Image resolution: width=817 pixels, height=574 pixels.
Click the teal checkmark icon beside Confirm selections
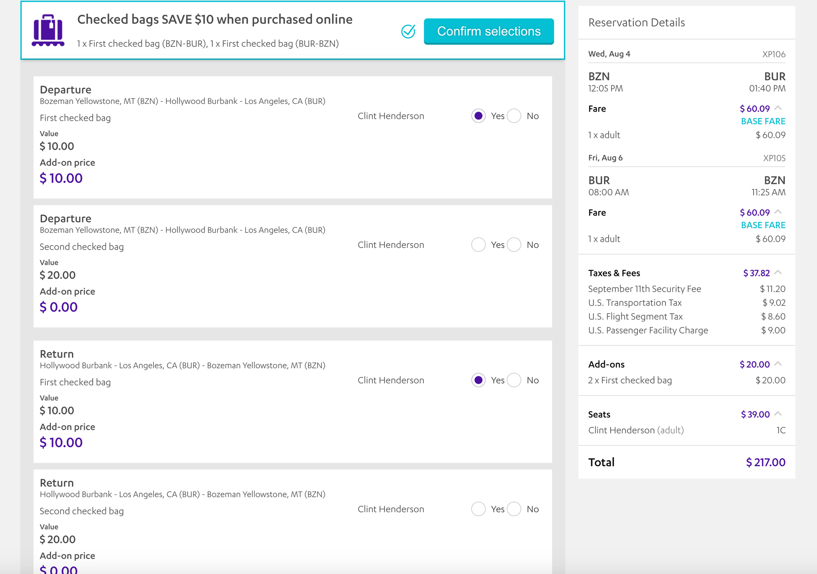point(408,31)
